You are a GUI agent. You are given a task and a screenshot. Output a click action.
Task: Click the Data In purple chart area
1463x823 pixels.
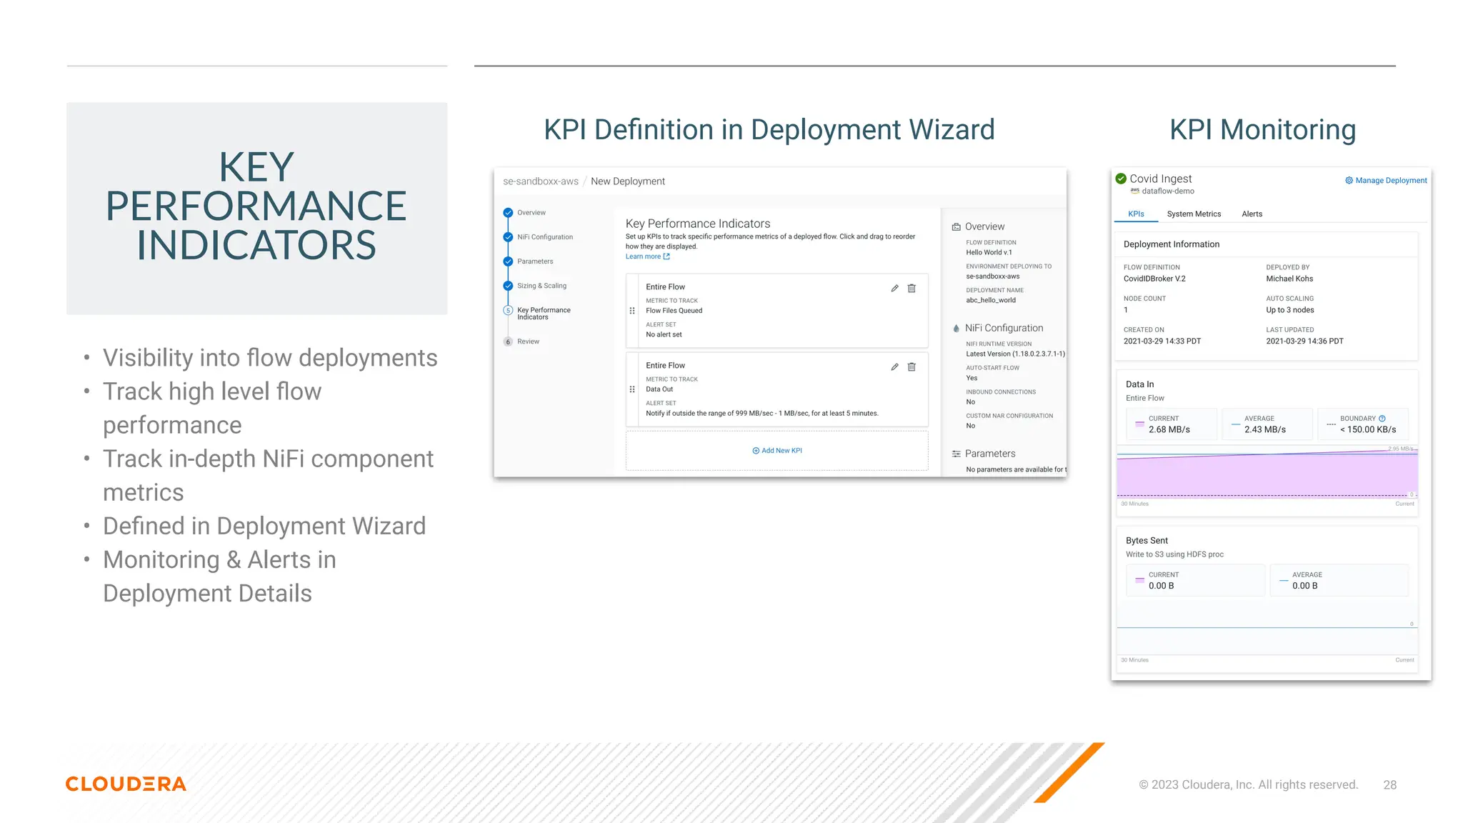[x=1266, y=475]
